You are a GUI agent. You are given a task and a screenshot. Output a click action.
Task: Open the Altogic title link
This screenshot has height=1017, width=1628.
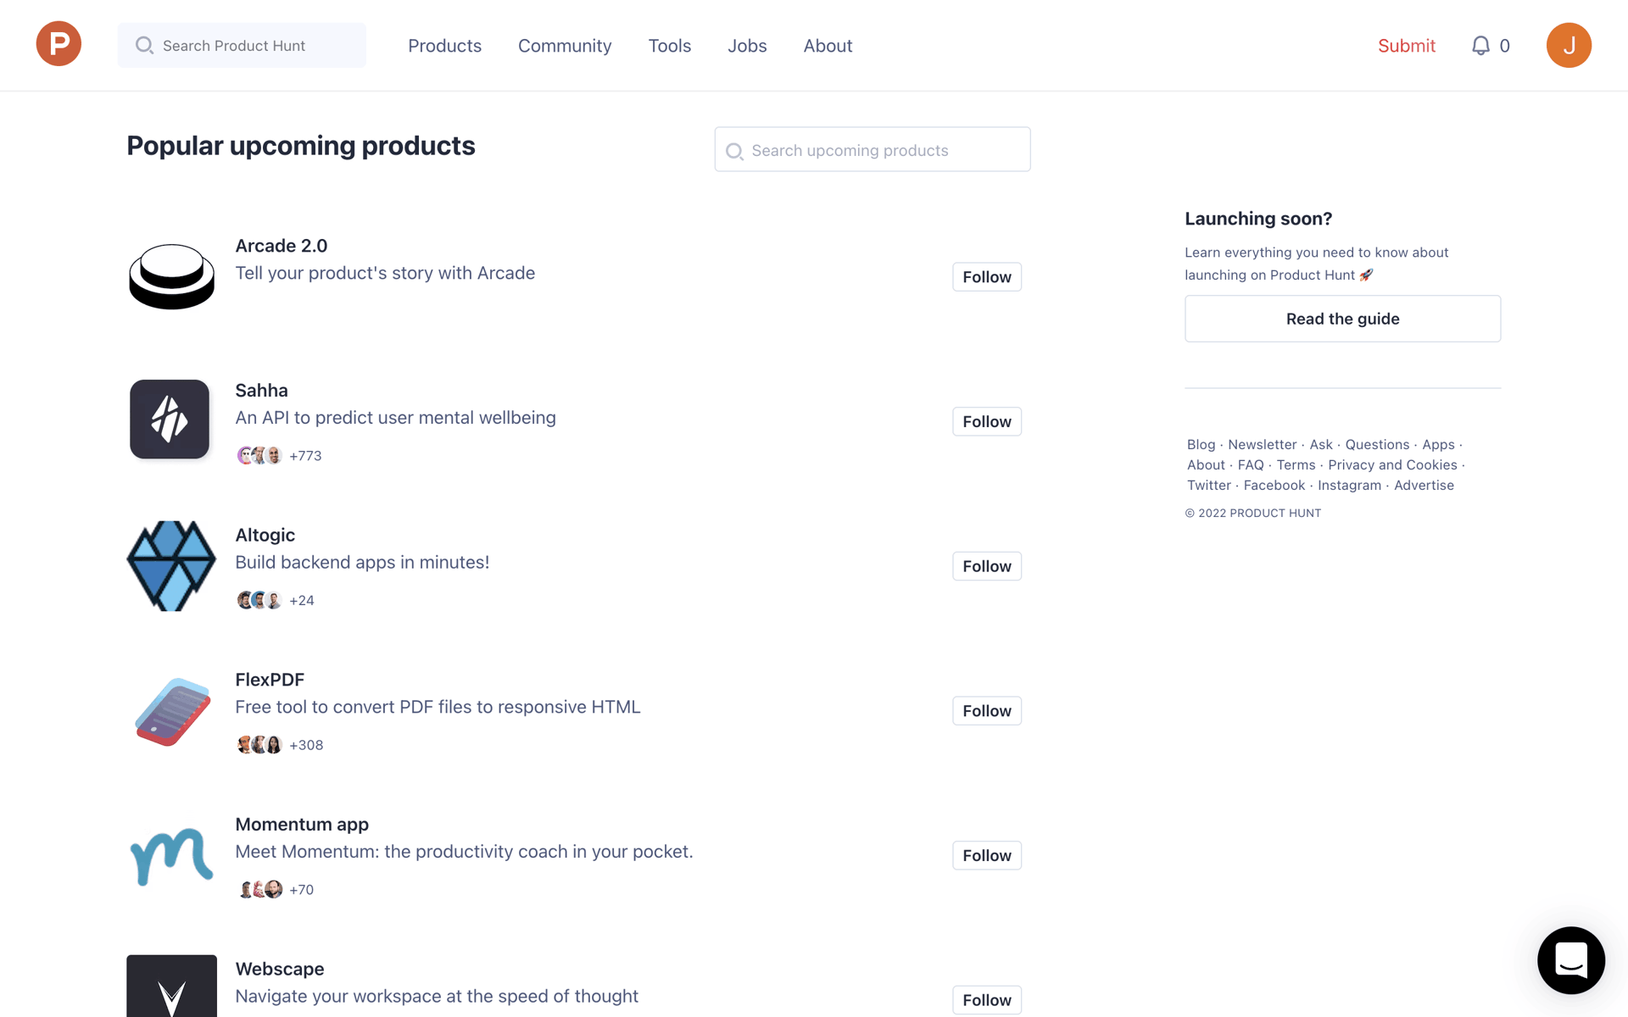[265, 536]
